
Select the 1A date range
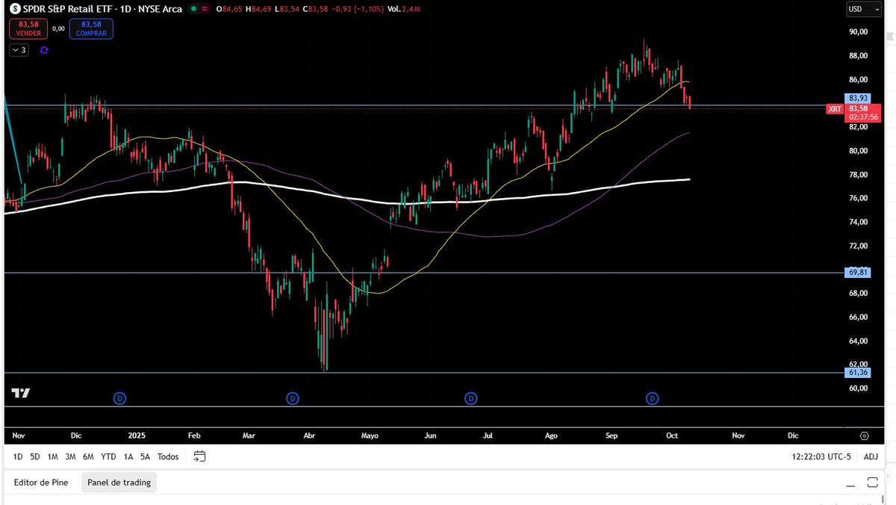click(x=128, y=456)
